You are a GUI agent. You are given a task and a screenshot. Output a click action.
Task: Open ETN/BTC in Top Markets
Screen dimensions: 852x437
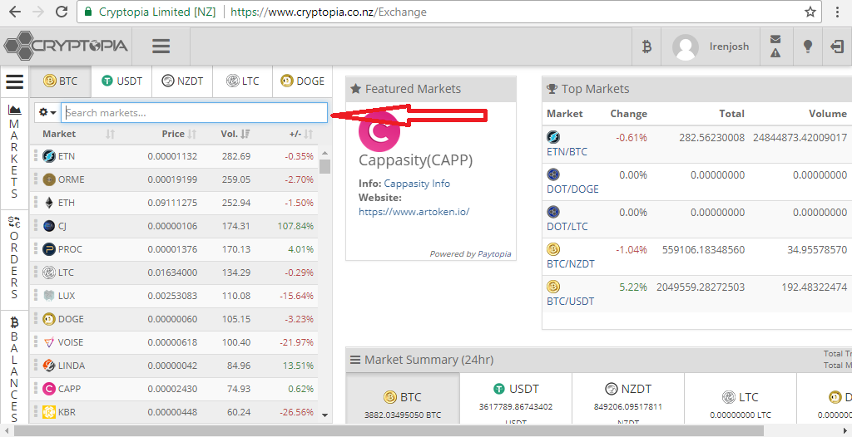tap(567, 152)
